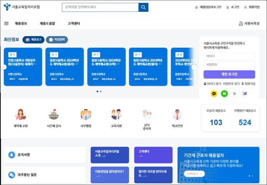Select the second banner slide dot
Viewport: 267px width, 185px height.
pos(252,176)
